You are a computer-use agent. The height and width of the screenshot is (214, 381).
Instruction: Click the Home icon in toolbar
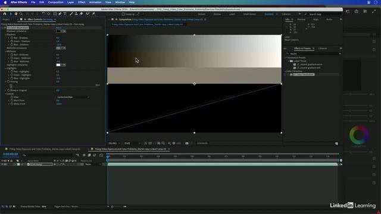[5, 14]
